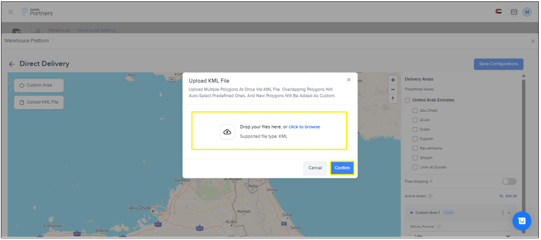This screenshot has width=541, height=240.
Task: Zoom out on the map
Action: click(x=393, y=90)
